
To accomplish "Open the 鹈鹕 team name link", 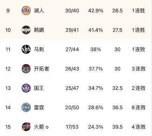I will 39,30.
